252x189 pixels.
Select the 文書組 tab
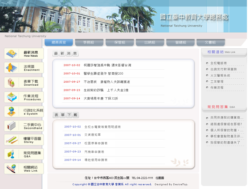coord(210,42)
